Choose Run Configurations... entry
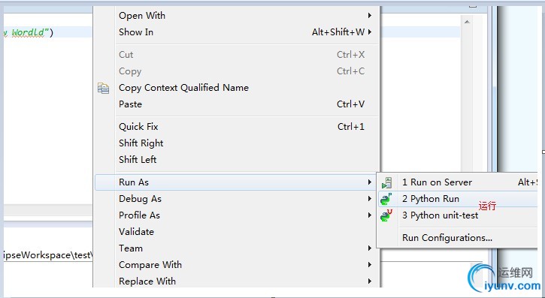Screen dimensions: 545x298 pyautogui.click(x=457, y=238)
